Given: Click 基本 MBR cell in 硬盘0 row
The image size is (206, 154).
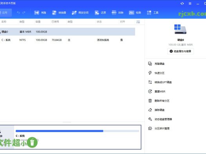Looking at the screenshot, I should pos(25,32).
